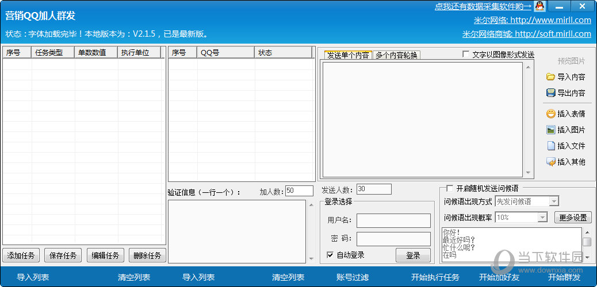Viewport: 597px width, 287px height.
Task: Click the export content disk icon
Action: coord(550,93)
